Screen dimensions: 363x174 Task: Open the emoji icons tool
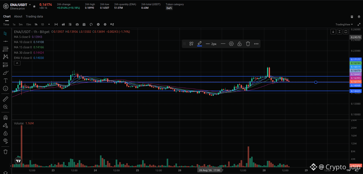tap(5, 88)
